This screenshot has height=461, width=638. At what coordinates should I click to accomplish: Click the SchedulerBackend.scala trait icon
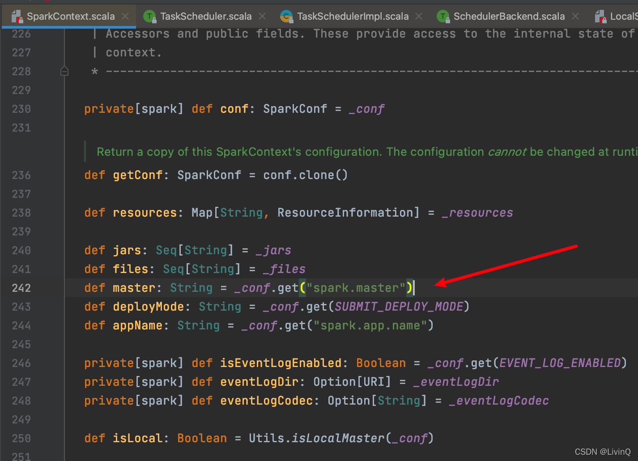click(443, 17)
